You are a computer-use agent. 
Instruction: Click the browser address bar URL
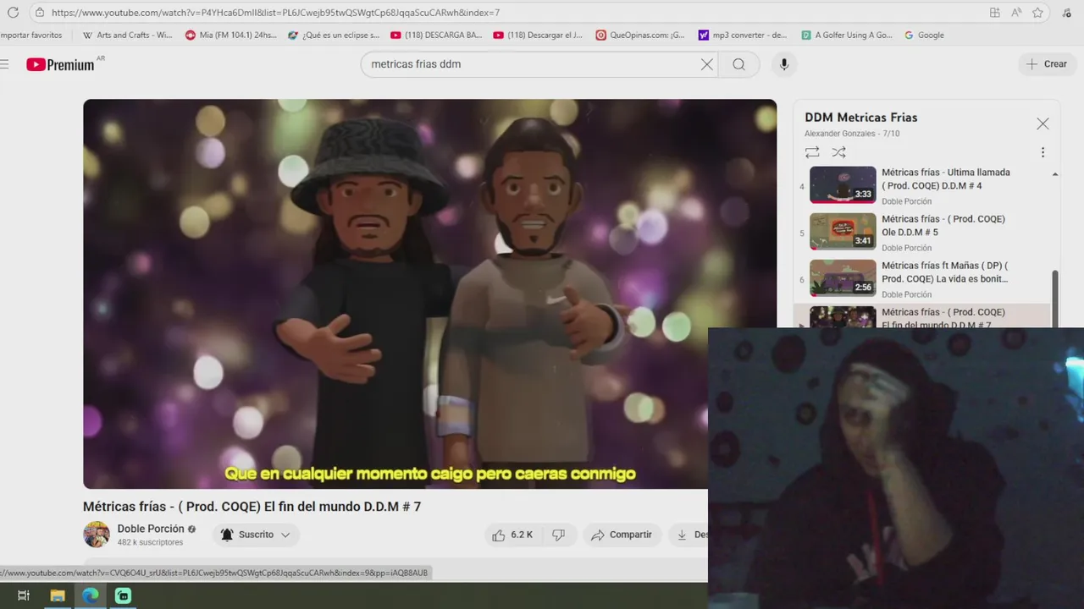[275, 13]
